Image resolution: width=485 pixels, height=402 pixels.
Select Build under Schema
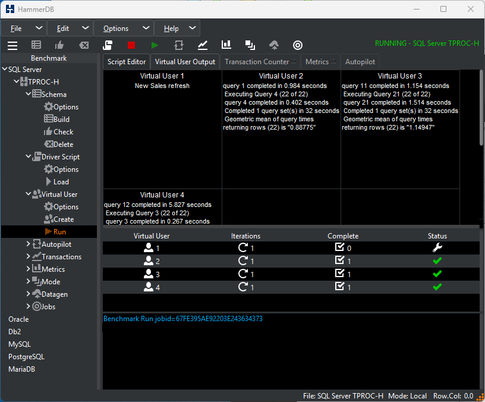coord(57,120)
